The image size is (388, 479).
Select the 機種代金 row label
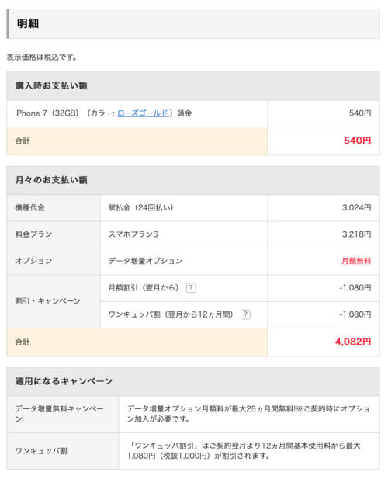(x=30, y=208)
